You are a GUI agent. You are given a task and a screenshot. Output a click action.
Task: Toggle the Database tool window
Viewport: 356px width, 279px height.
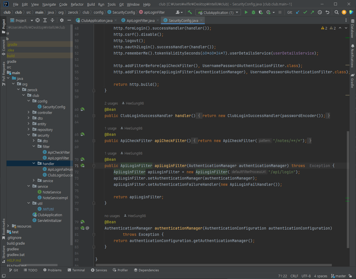pos(352,28)
